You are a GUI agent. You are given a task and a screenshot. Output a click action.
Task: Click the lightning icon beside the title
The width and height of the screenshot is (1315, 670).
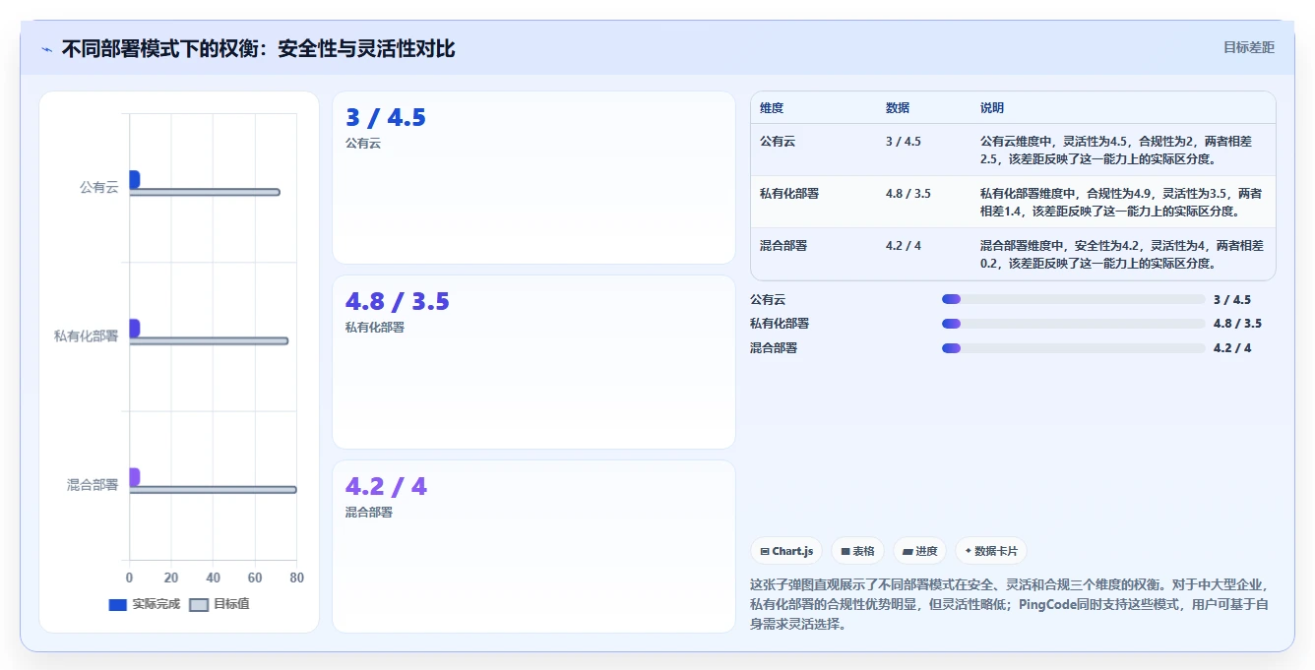(47, 49)
